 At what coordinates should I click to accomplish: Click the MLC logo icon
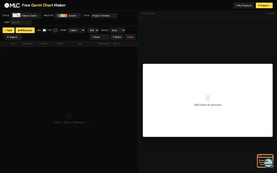coord(7,5)
